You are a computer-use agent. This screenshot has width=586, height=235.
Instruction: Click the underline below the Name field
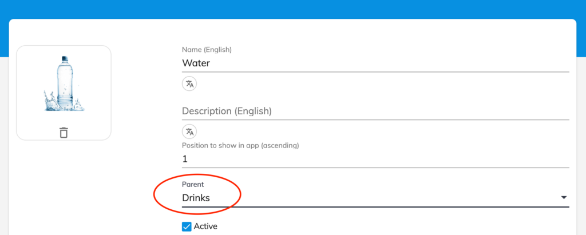pyautogui.click(x=375, y=71)
